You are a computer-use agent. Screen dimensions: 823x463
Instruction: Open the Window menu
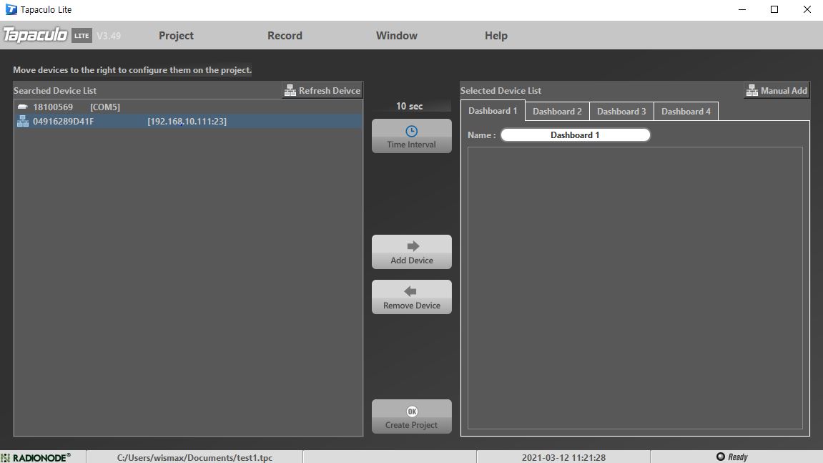[x=396, y=36]
